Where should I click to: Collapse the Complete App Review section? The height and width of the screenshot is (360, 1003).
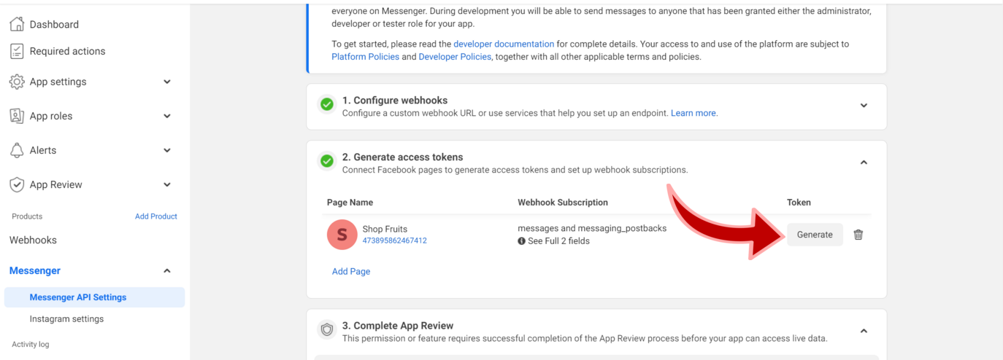point(864,331)
